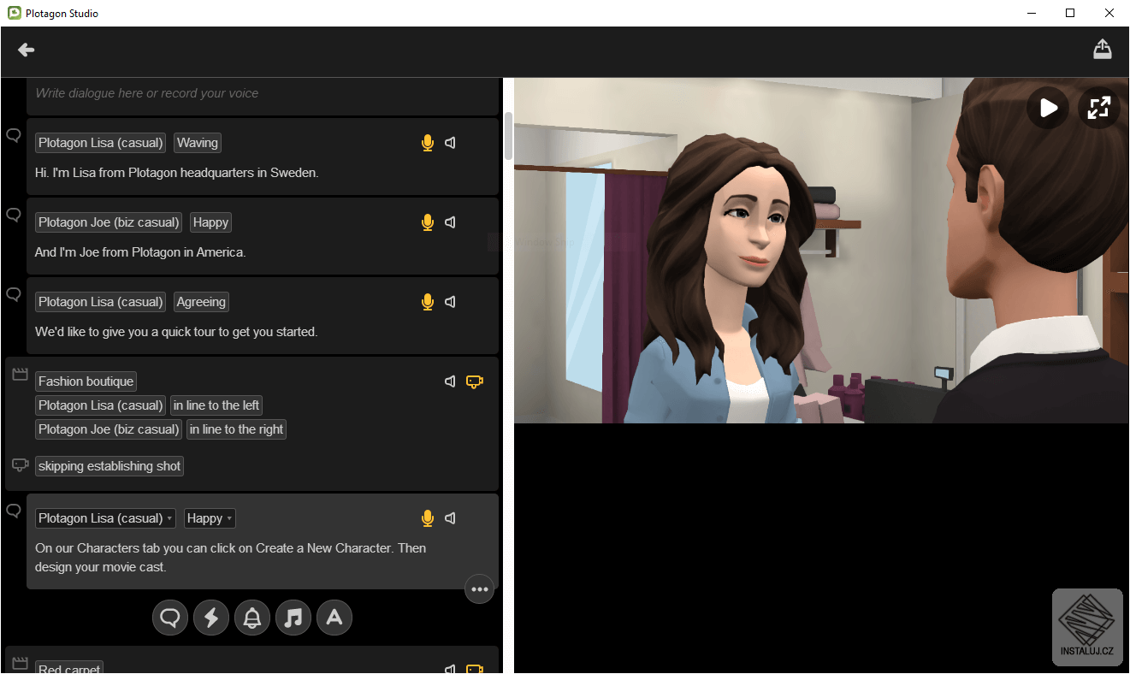Change the character tag on the Waving line

(101, 143)
